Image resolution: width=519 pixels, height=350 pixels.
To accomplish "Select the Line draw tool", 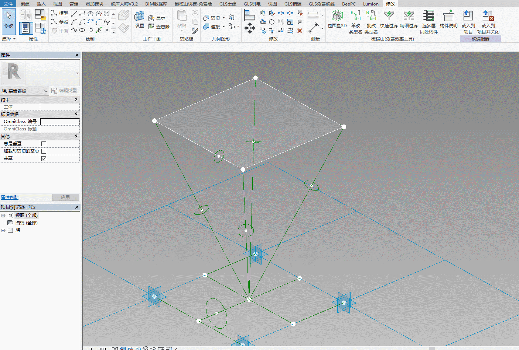I will 74,13.
